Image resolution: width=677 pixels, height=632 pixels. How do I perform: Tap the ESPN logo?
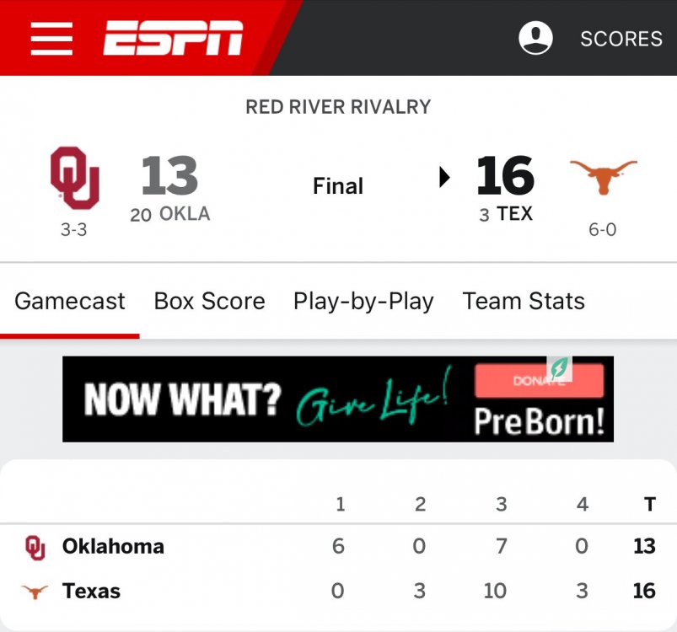click(173, 38)
